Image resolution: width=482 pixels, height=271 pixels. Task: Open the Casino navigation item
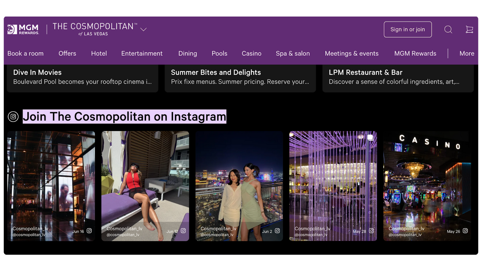click(x=252, y=53)
